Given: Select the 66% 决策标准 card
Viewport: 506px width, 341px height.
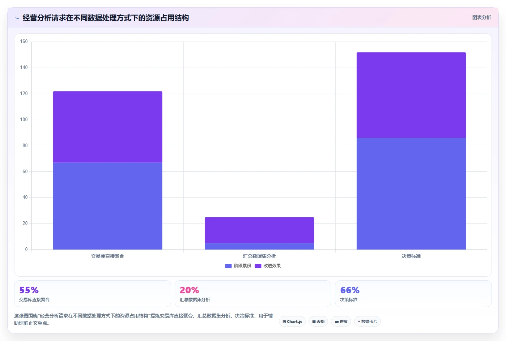Looking at the screenshot, I should tap(413, 294).
